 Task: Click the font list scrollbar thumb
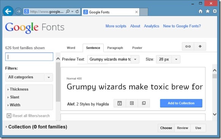215,76
